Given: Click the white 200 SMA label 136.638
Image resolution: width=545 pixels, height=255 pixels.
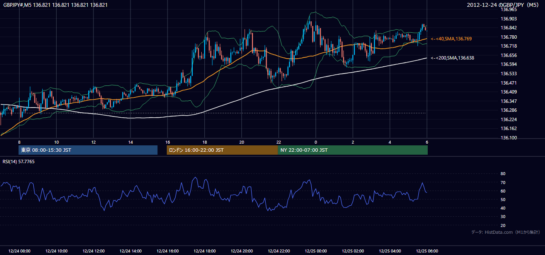Looking at the screenshot, I should click(452, 58).
